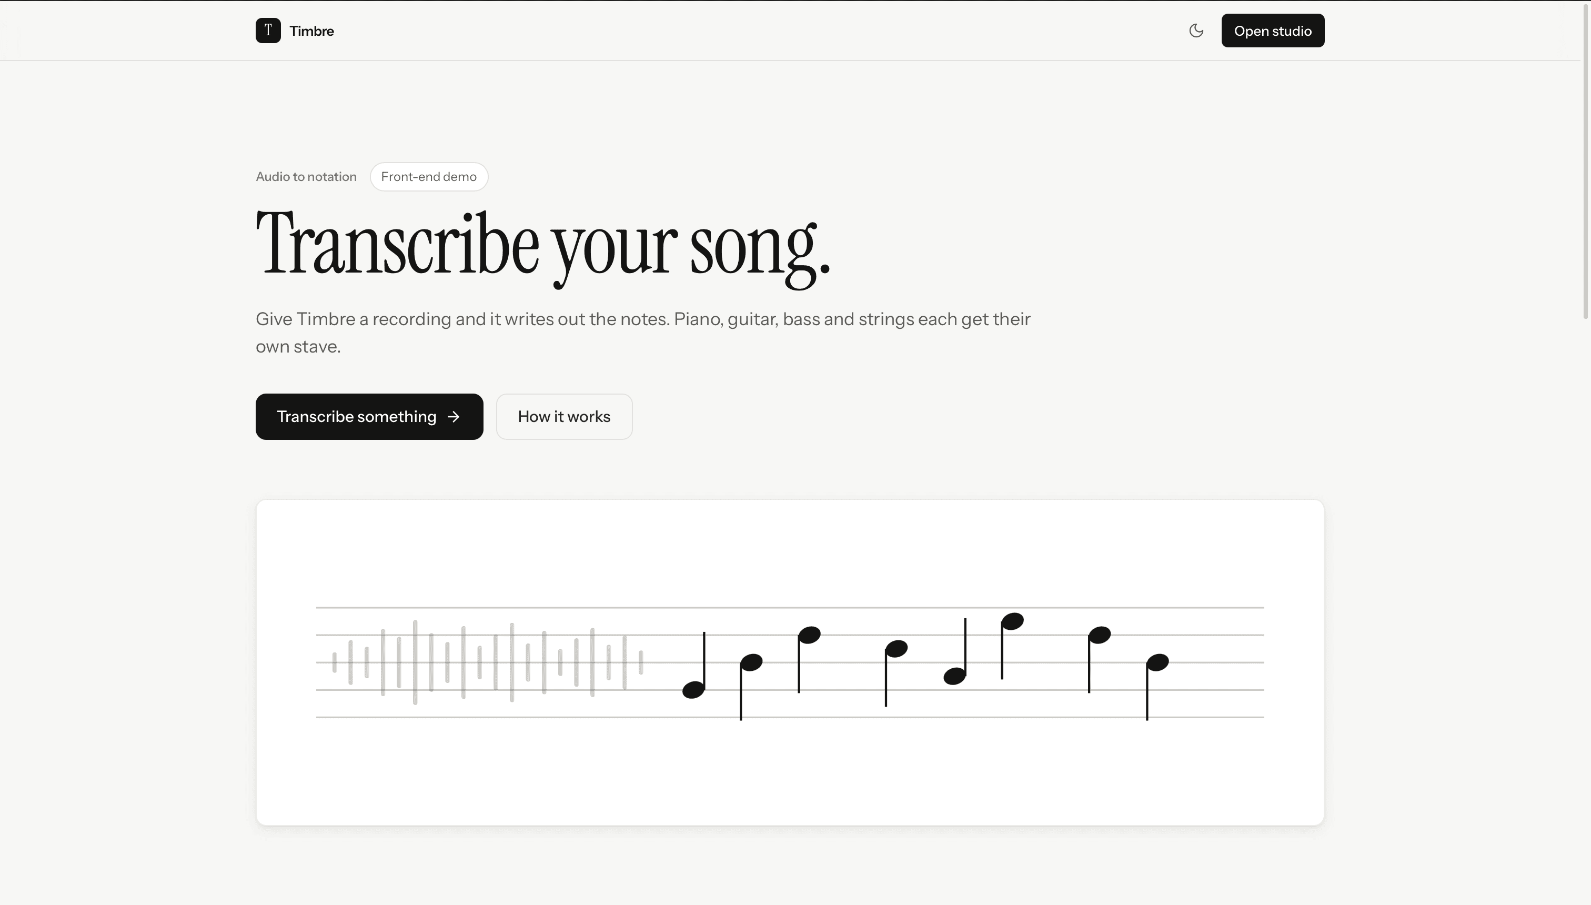1591x905 pixels.
Task: Click the music stave illustration card
Action: [790, 662]
